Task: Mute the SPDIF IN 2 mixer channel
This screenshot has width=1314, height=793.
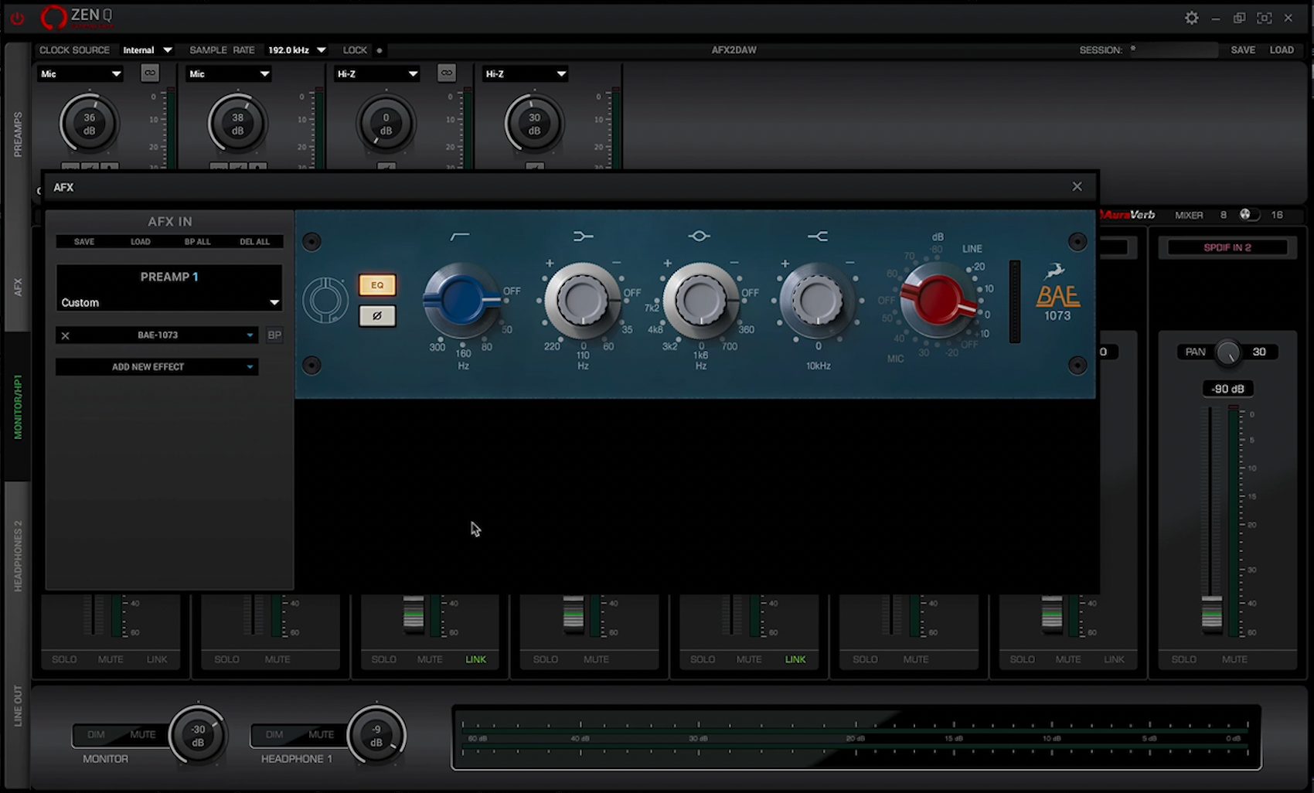Action: pyautogui.click(x=1234, y=659)
